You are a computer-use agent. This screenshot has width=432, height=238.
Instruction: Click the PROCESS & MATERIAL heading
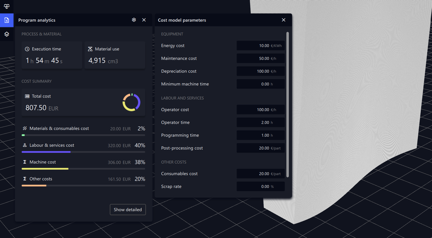pos(41,34)
